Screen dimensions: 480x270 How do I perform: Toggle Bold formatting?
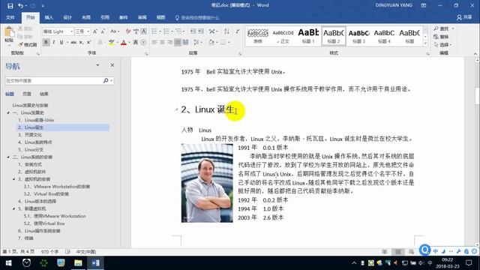click(x=46, y=42)
